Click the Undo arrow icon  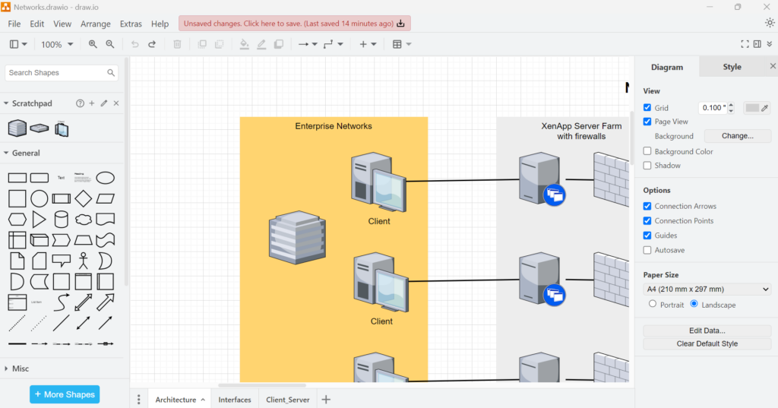click(x=135, y=44)
